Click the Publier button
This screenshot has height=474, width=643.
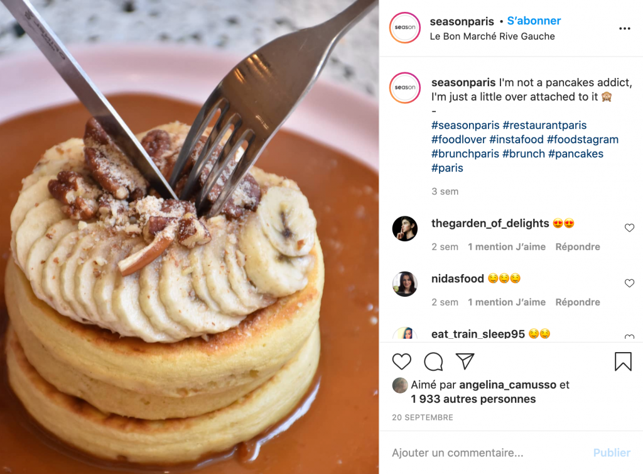pyautogui.click(x=612, y=453)
